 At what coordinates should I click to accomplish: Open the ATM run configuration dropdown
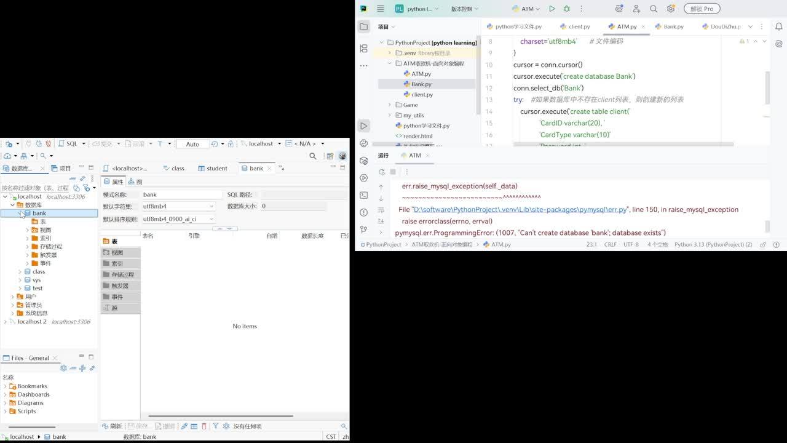click(x=537, y=9)
